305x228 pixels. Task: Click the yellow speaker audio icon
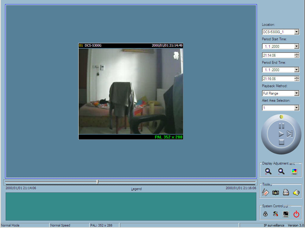pyautogui.click(x=296, y=193)
